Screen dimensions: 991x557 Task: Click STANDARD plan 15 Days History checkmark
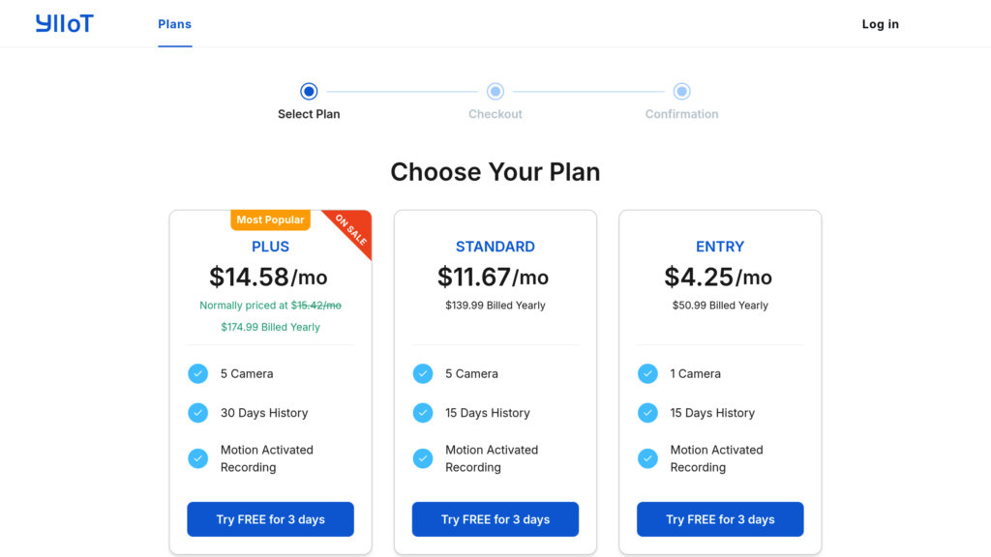point(423,413)
